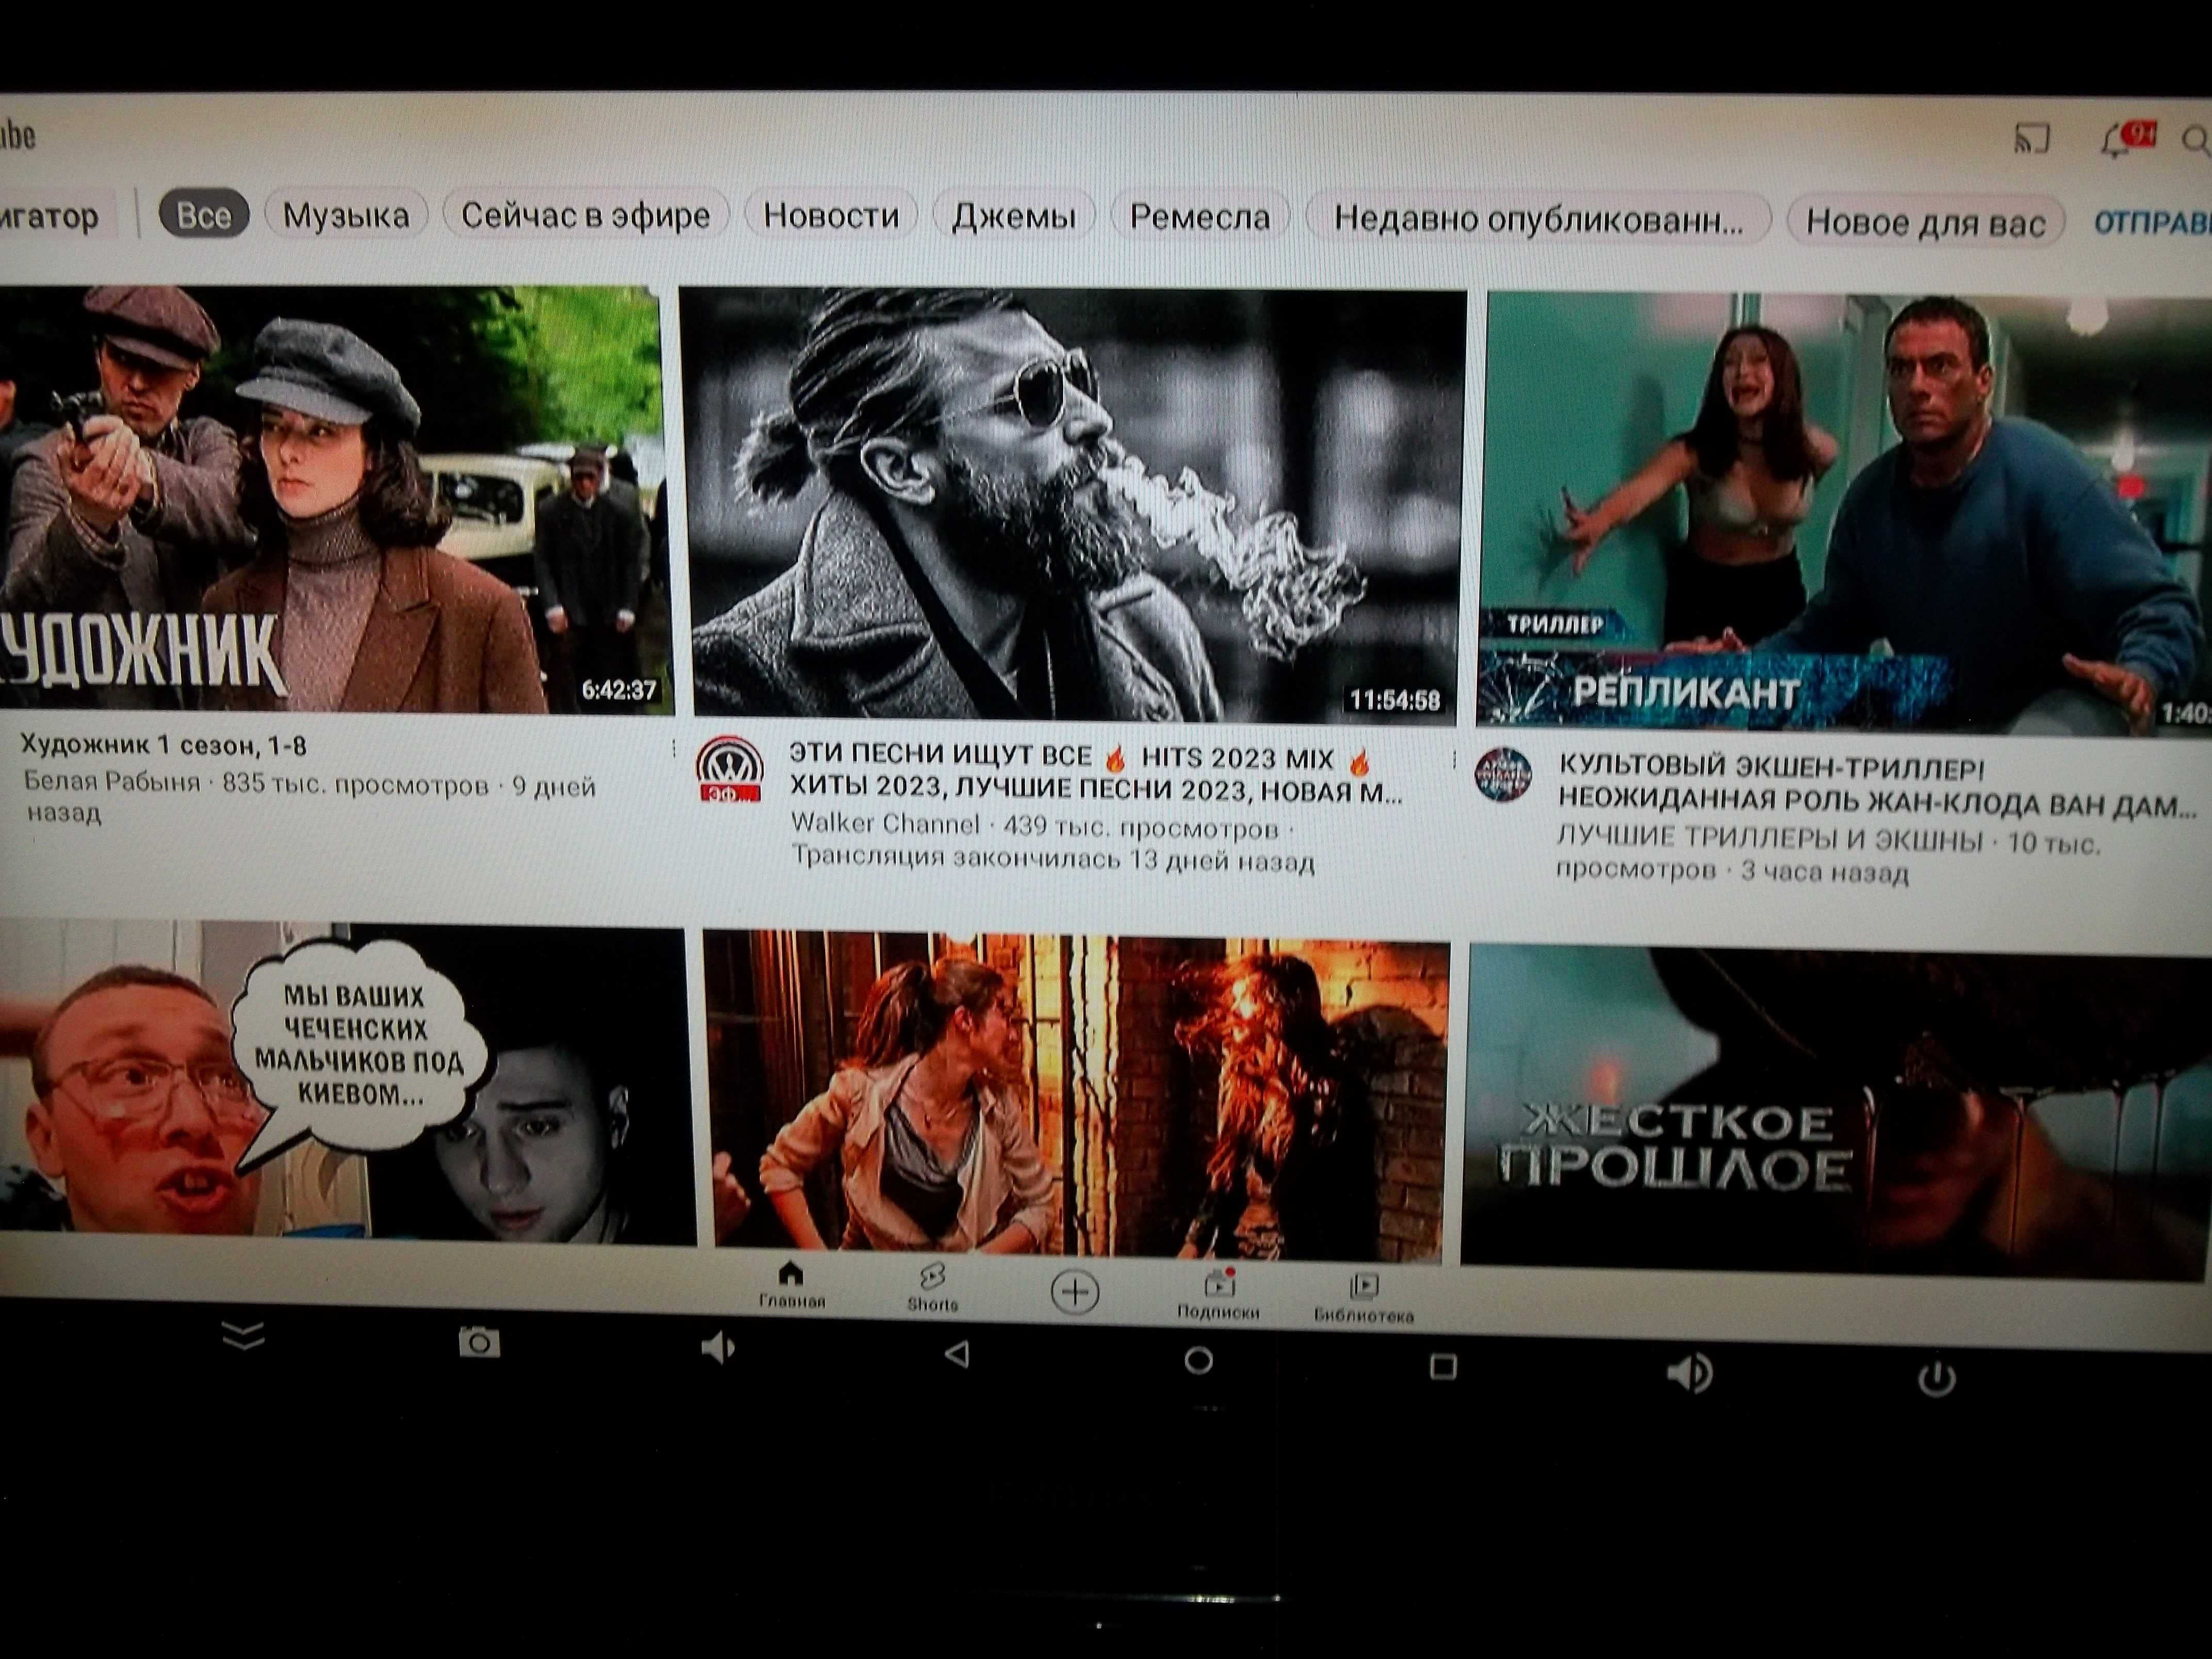Select the Музыка filter chip
Viewport: 2212px width, 1659px height.
(x=346, y=215)
